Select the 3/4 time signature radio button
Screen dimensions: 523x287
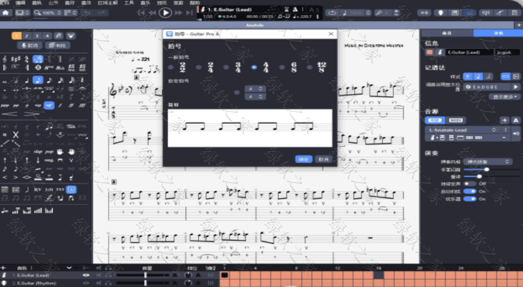pyautogui.click(x=226, y=67)
